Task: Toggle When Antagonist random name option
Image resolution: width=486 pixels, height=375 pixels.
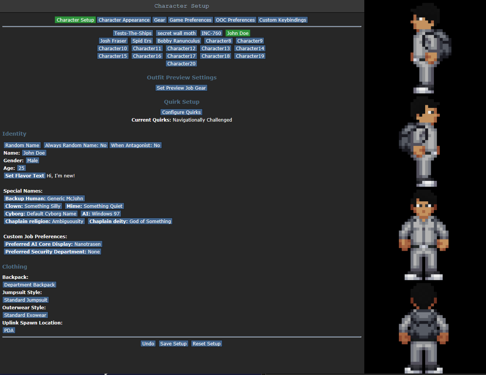Action: [x=135, y=145]
